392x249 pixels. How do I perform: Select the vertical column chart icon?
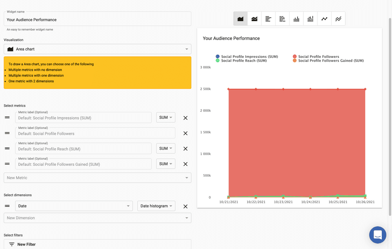click(296, 19)
